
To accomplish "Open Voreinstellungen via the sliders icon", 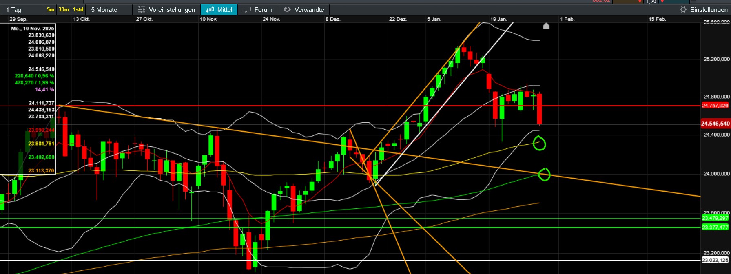I will tap(142, 9).
